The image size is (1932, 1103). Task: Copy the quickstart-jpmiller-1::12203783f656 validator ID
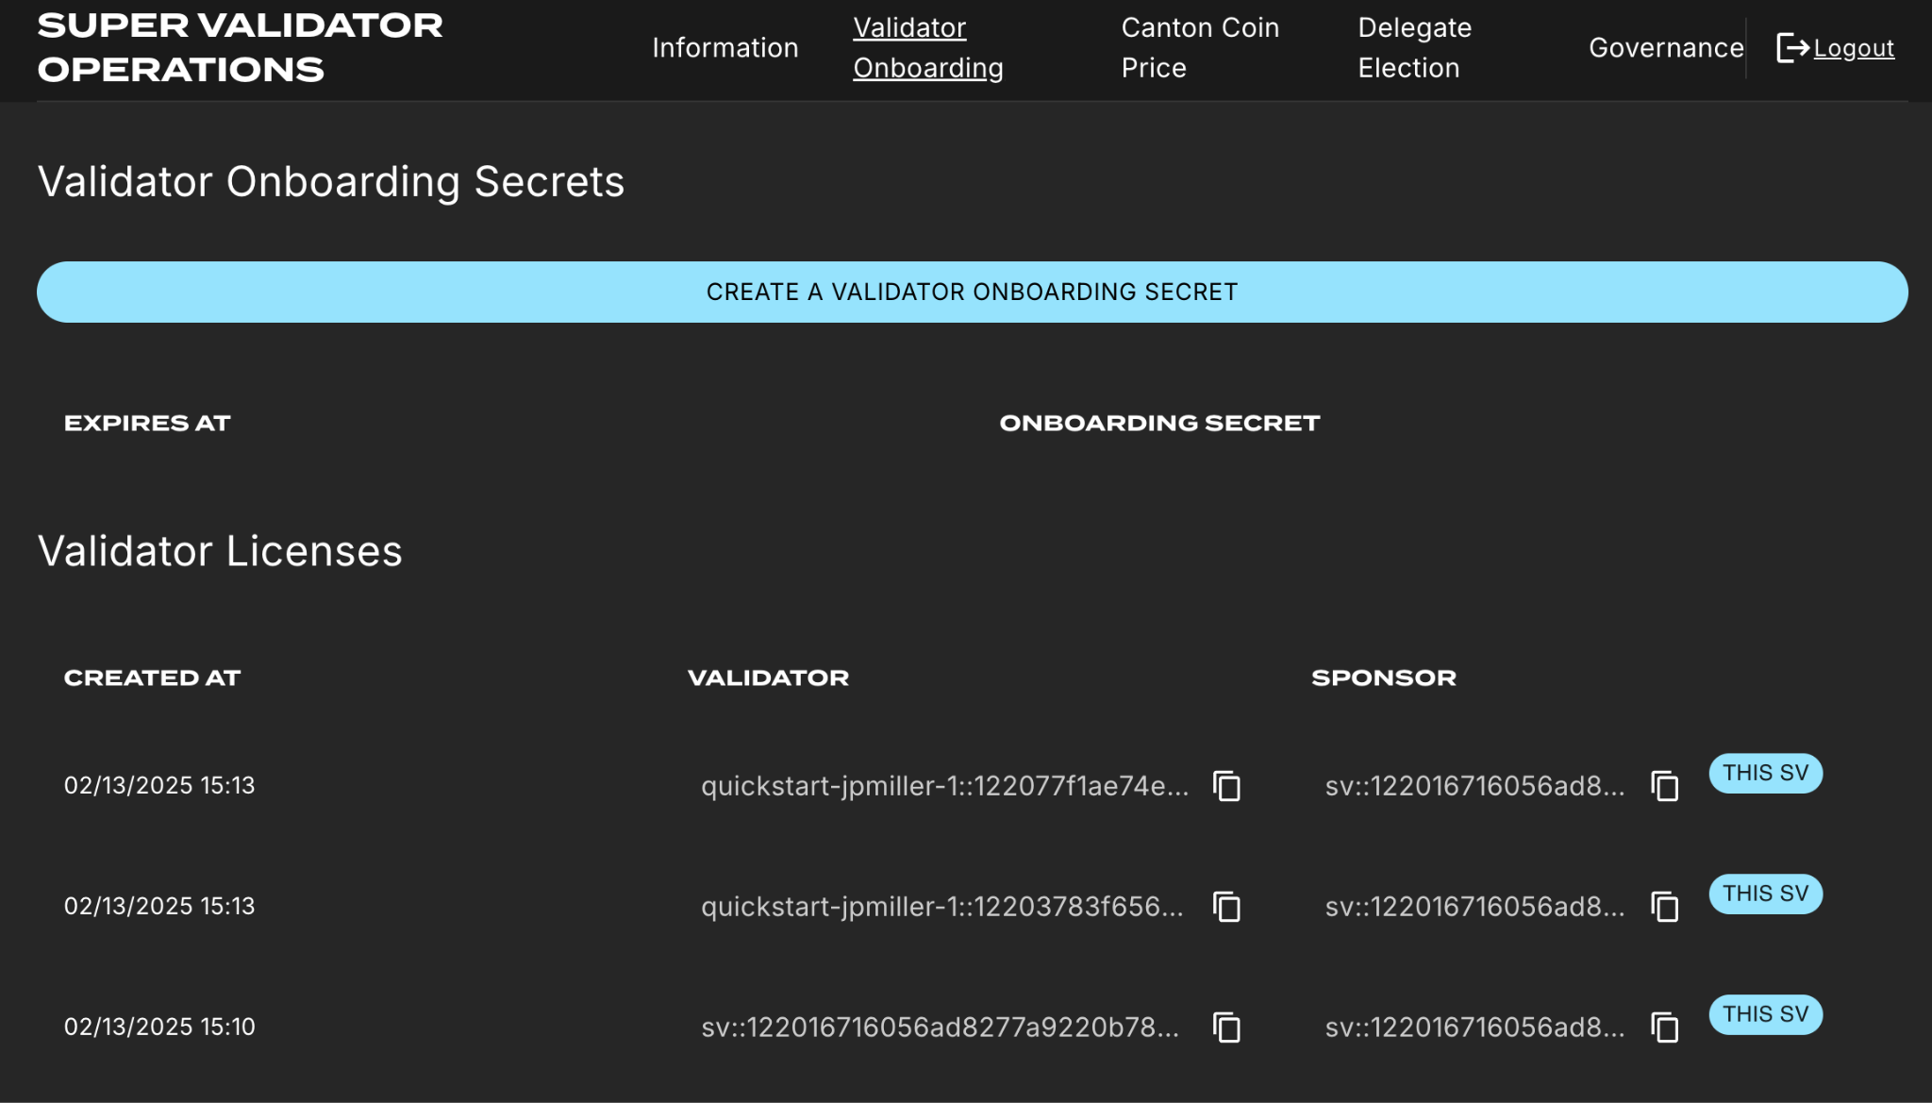pyautogui.click(x=1227, y=907)
